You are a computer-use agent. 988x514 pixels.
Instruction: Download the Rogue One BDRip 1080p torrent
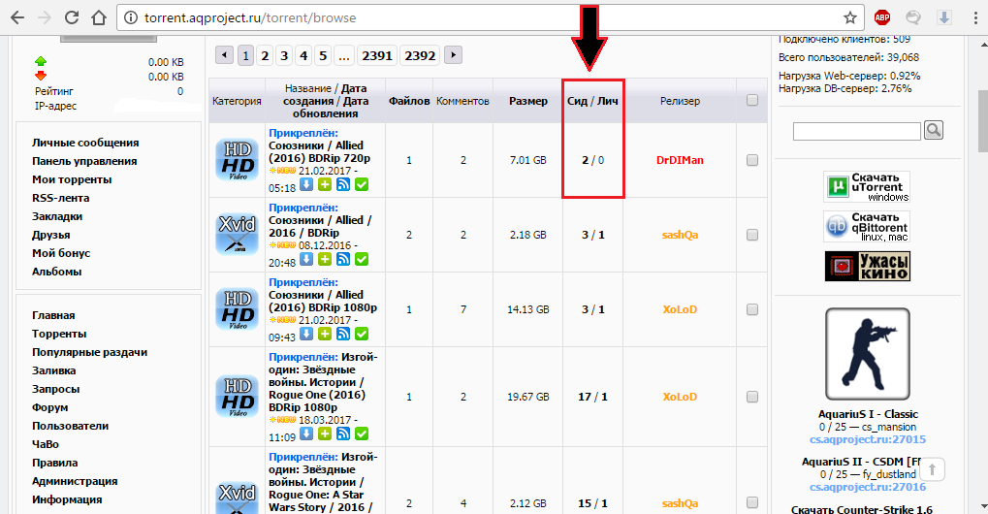306,434
